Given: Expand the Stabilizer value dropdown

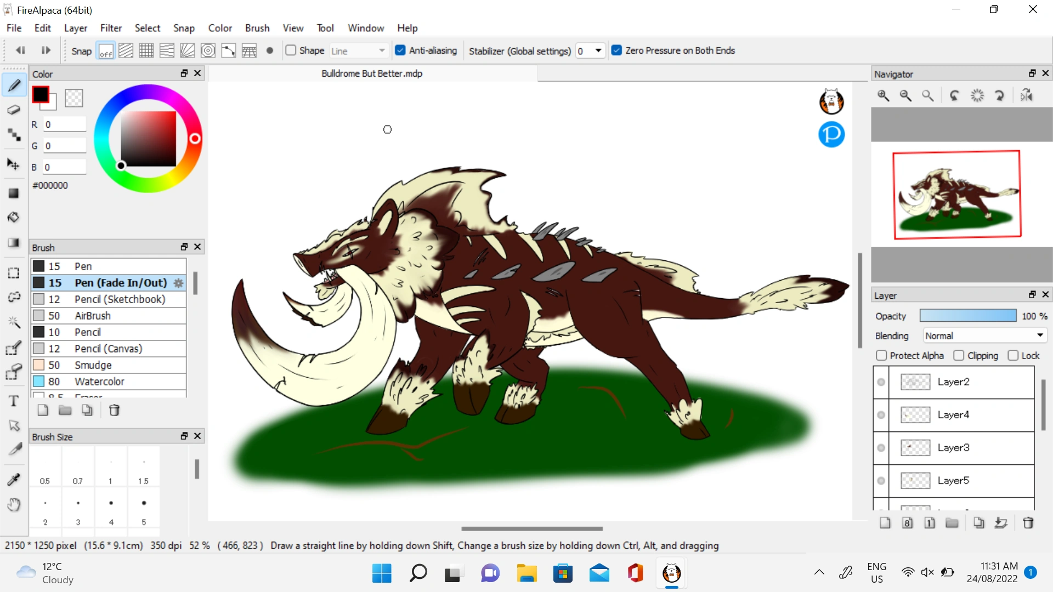Looking at the screenshot, I should [598, 50].
